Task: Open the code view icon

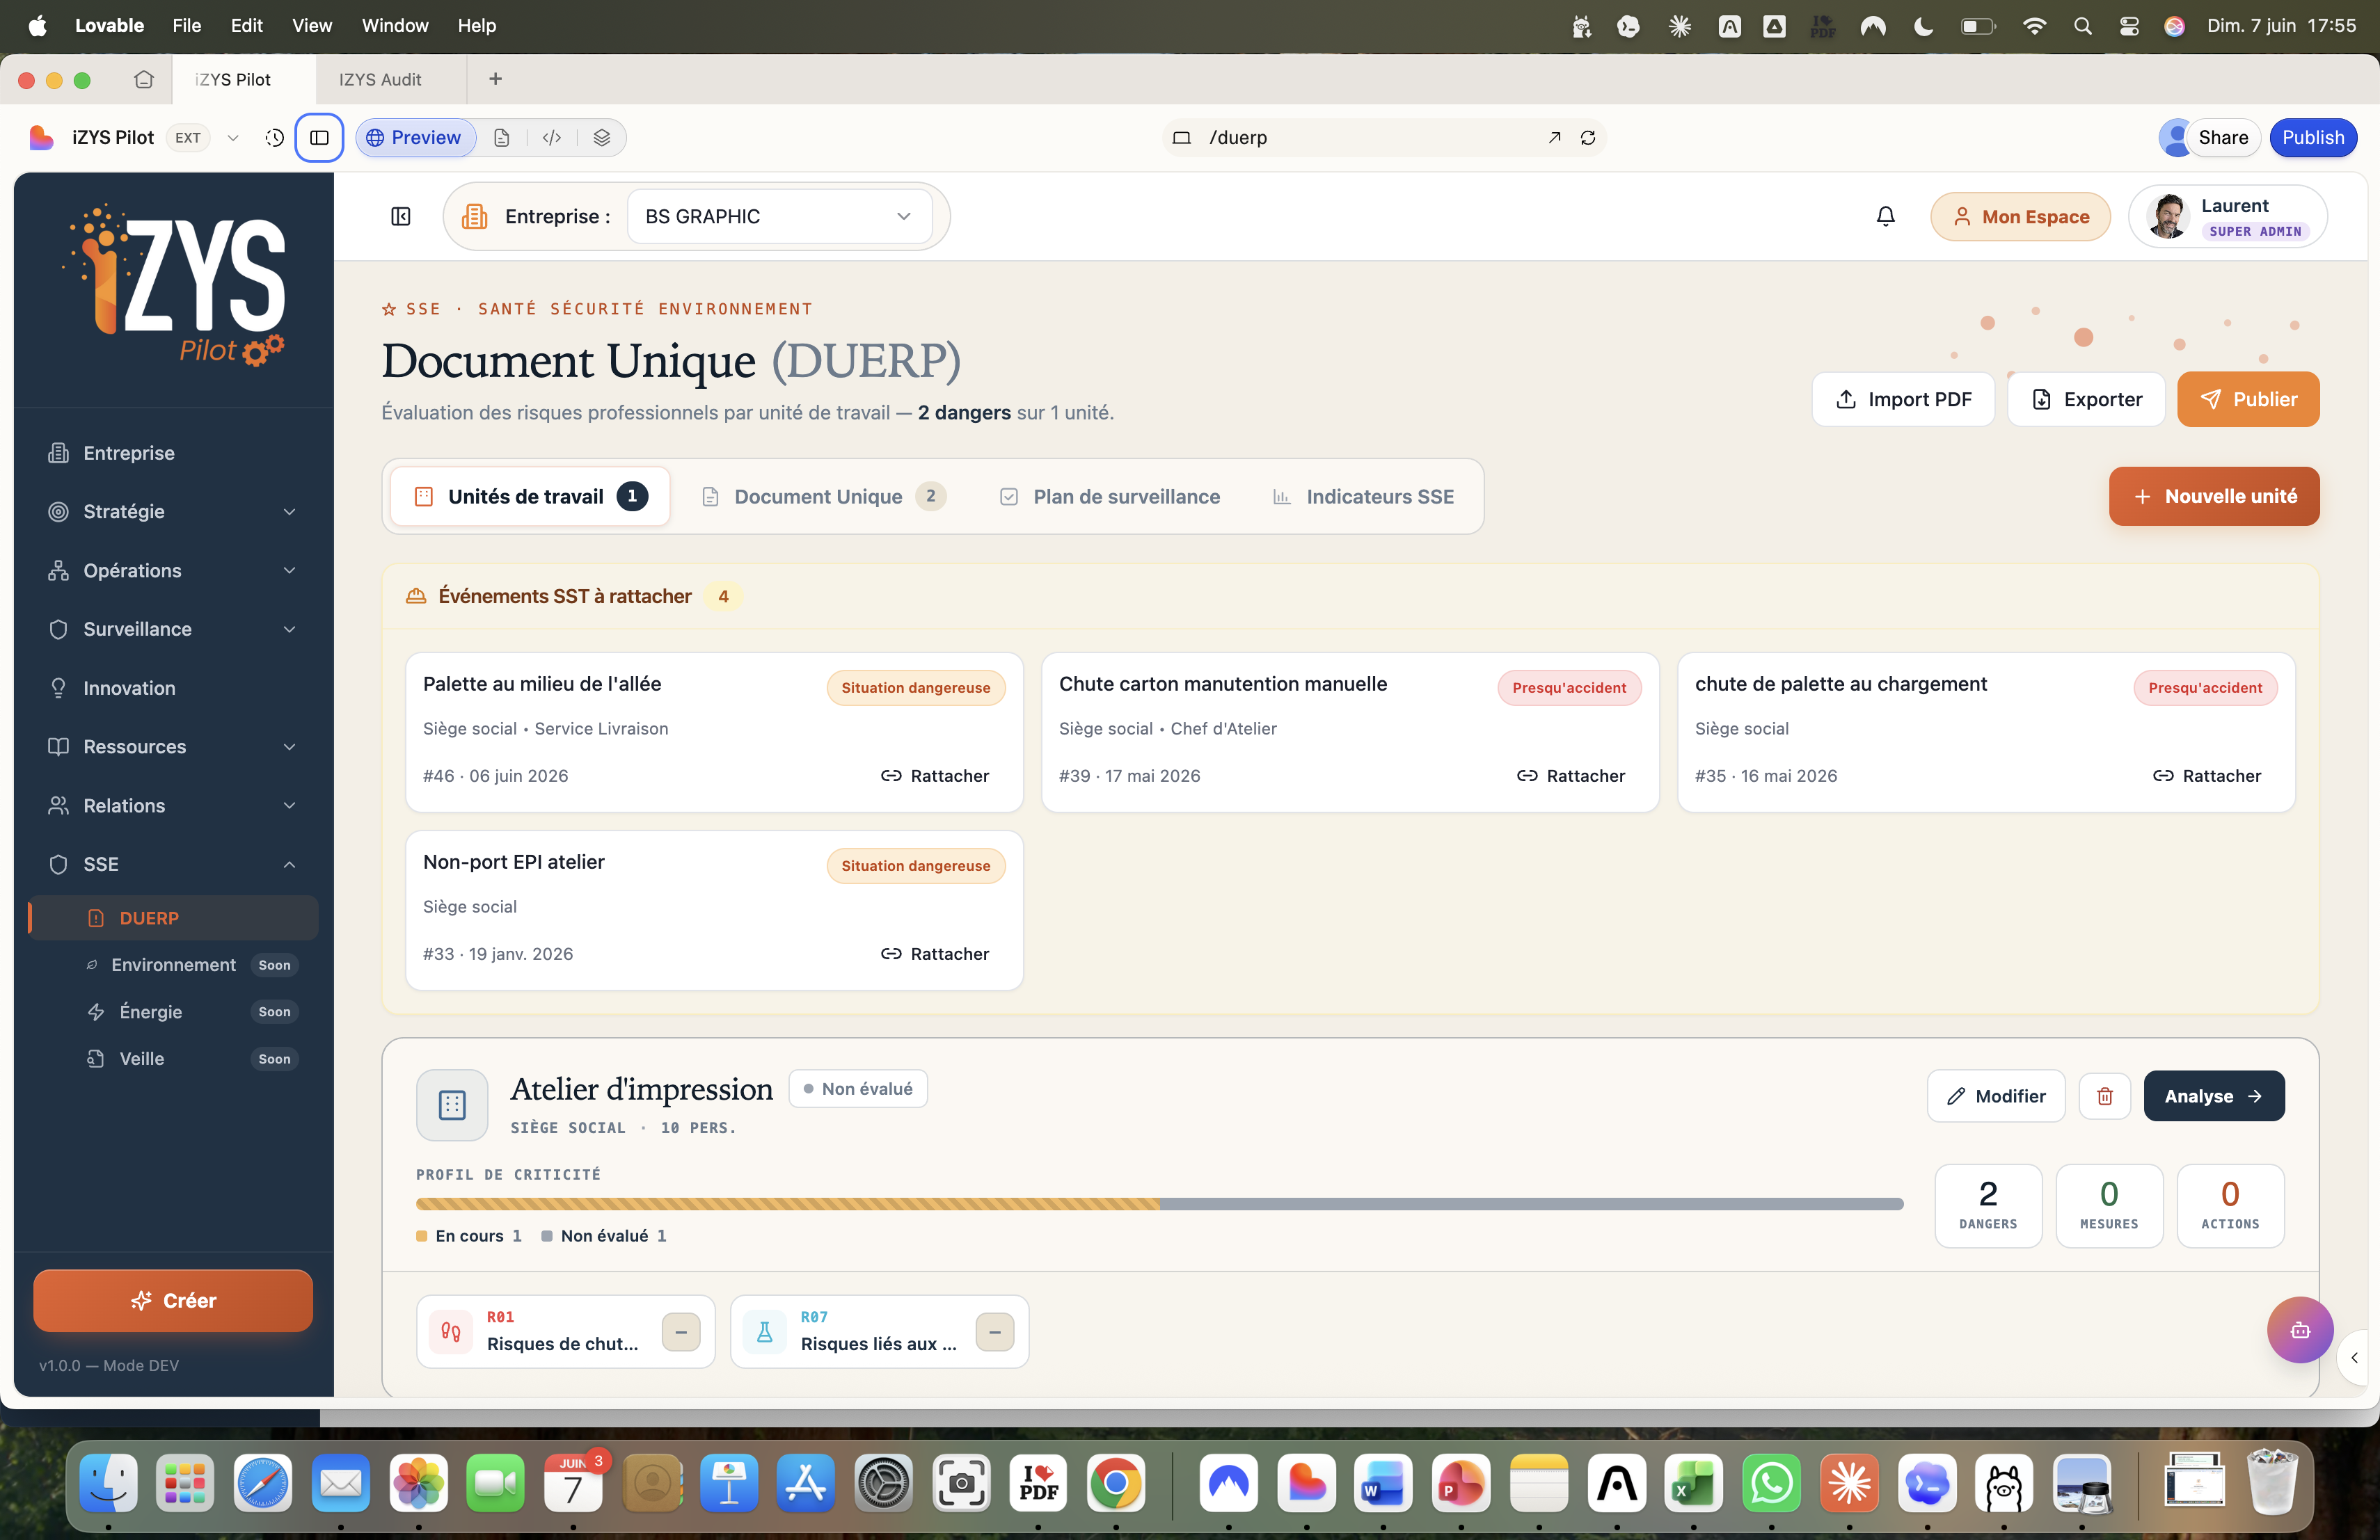Action: 552,138
